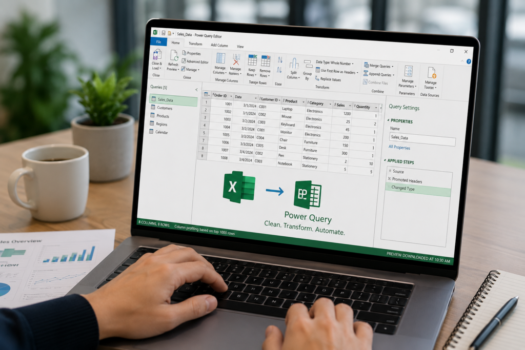Click the Sales value 1200
525x350 pixels.
pos(347,114)
